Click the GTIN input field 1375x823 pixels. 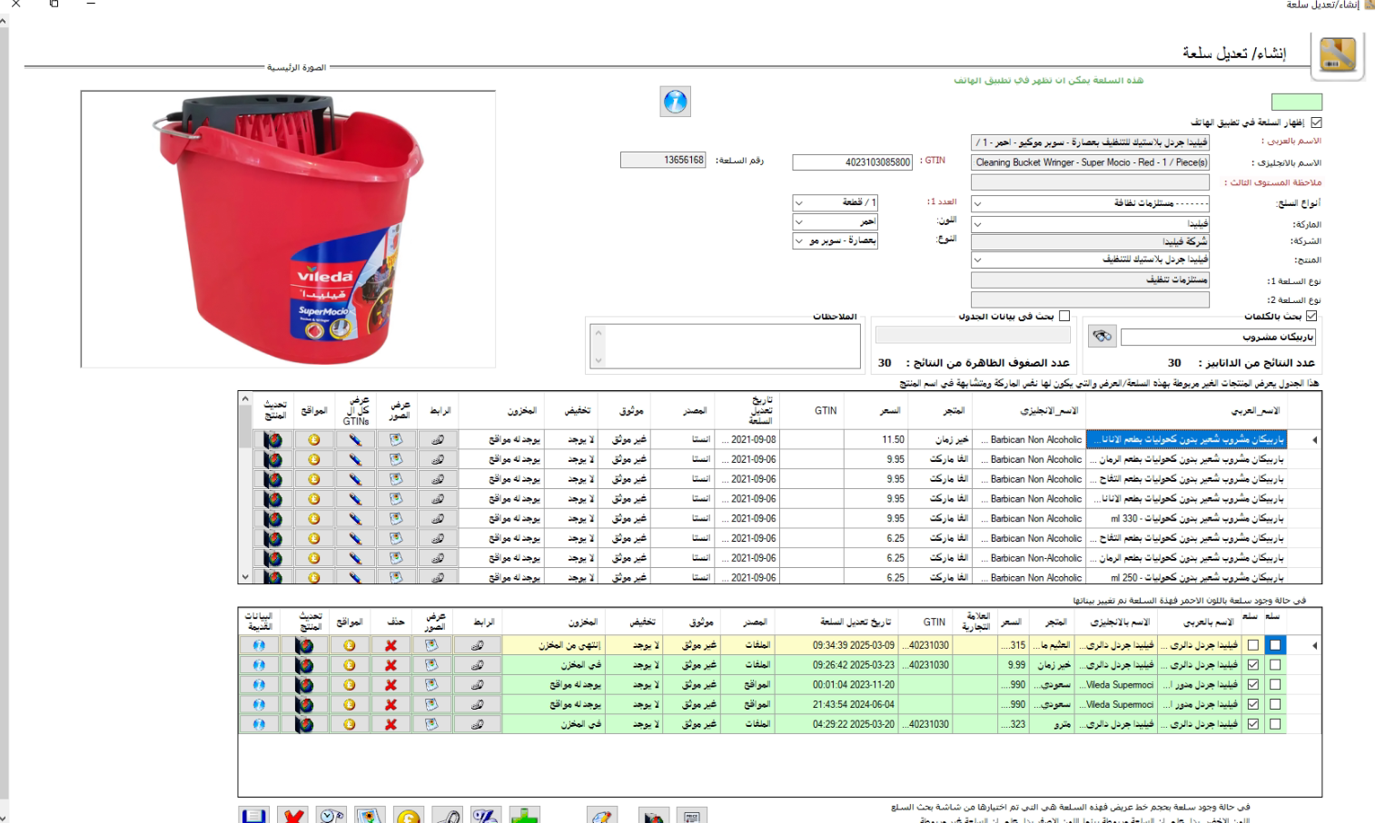pyautogui.click(x=852, y=162)
